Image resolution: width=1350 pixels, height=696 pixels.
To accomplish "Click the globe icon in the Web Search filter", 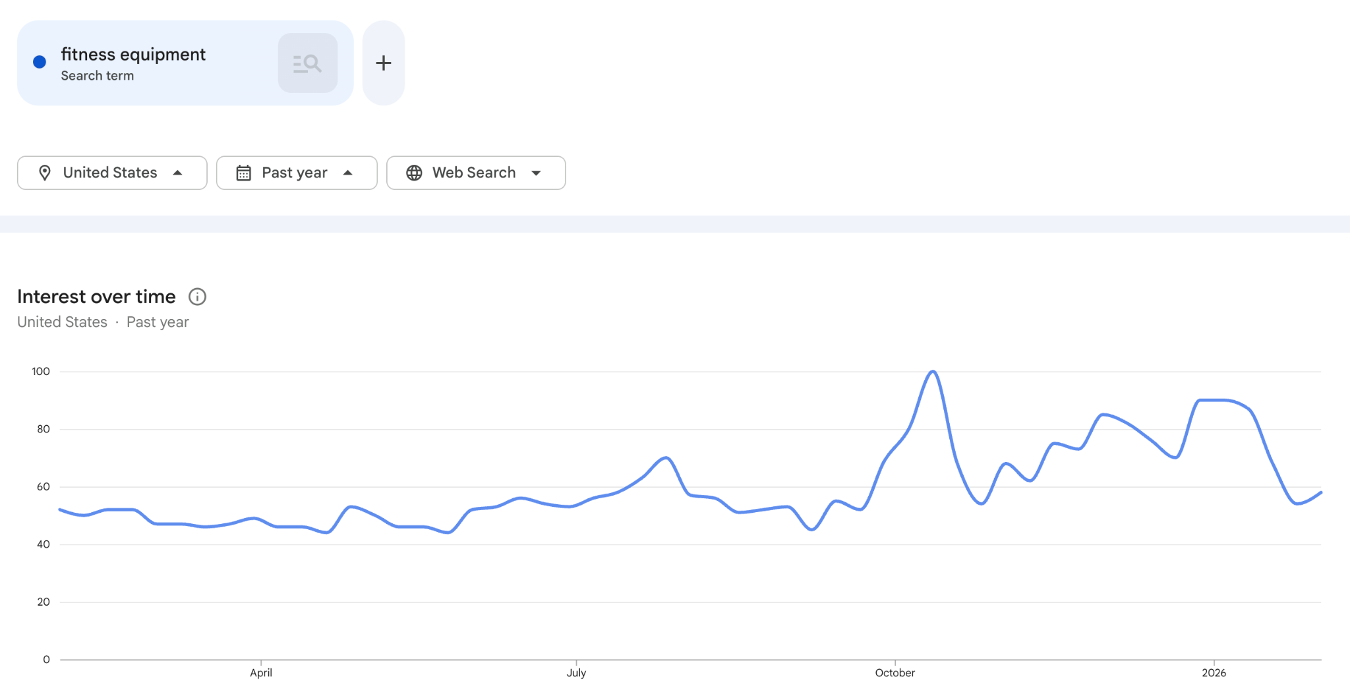I will coord(414,173).
